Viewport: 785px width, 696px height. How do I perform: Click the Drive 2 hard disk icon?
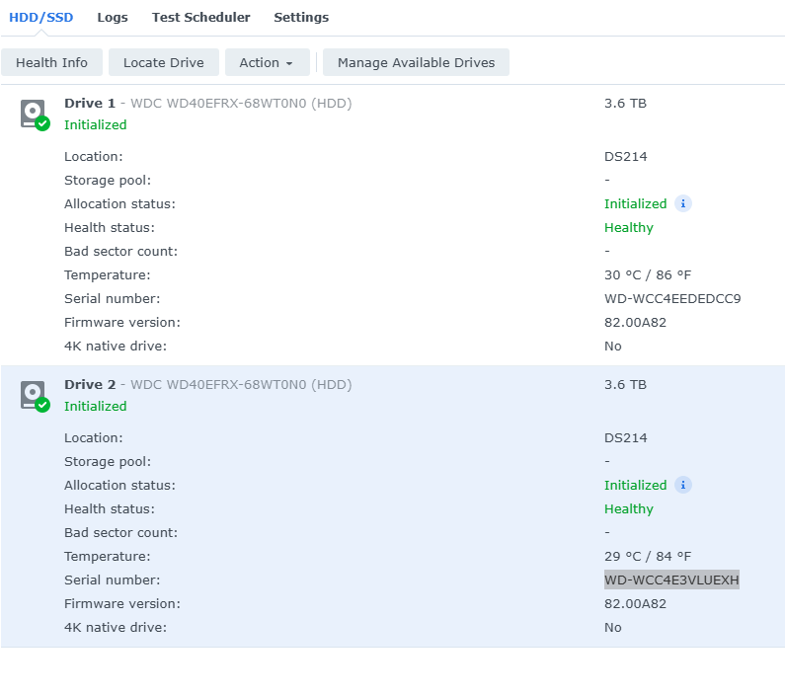click(x=34, y=395)
